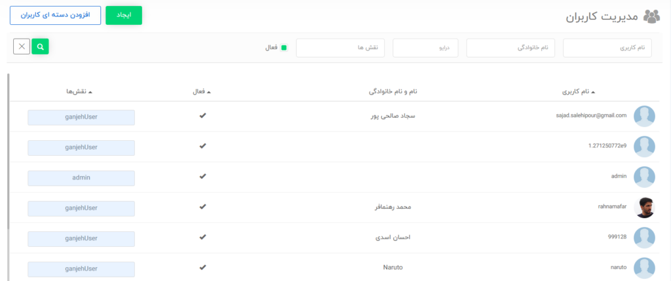The image size is (671, 281).
Task: Select the admin username text
Action: click(x=619, y=176)
